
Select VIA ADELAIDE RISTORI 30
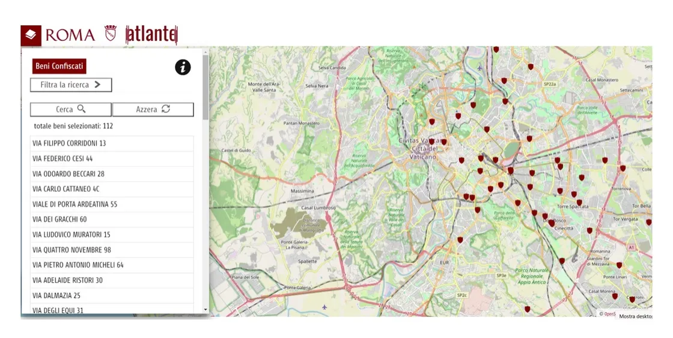pyautogui.click(x=112, y=280)
